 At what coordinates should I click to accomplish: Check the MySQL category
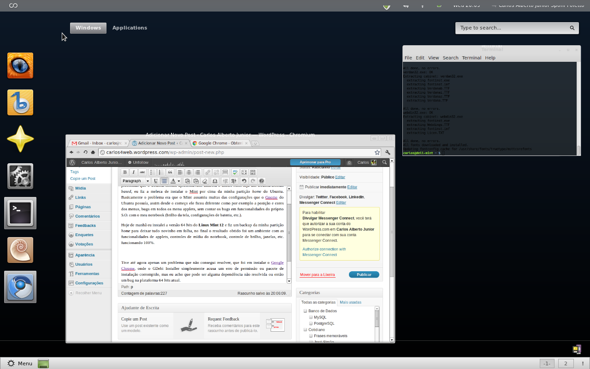(311, 317)
